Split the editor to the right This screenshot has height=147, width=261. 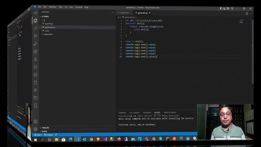247,13
